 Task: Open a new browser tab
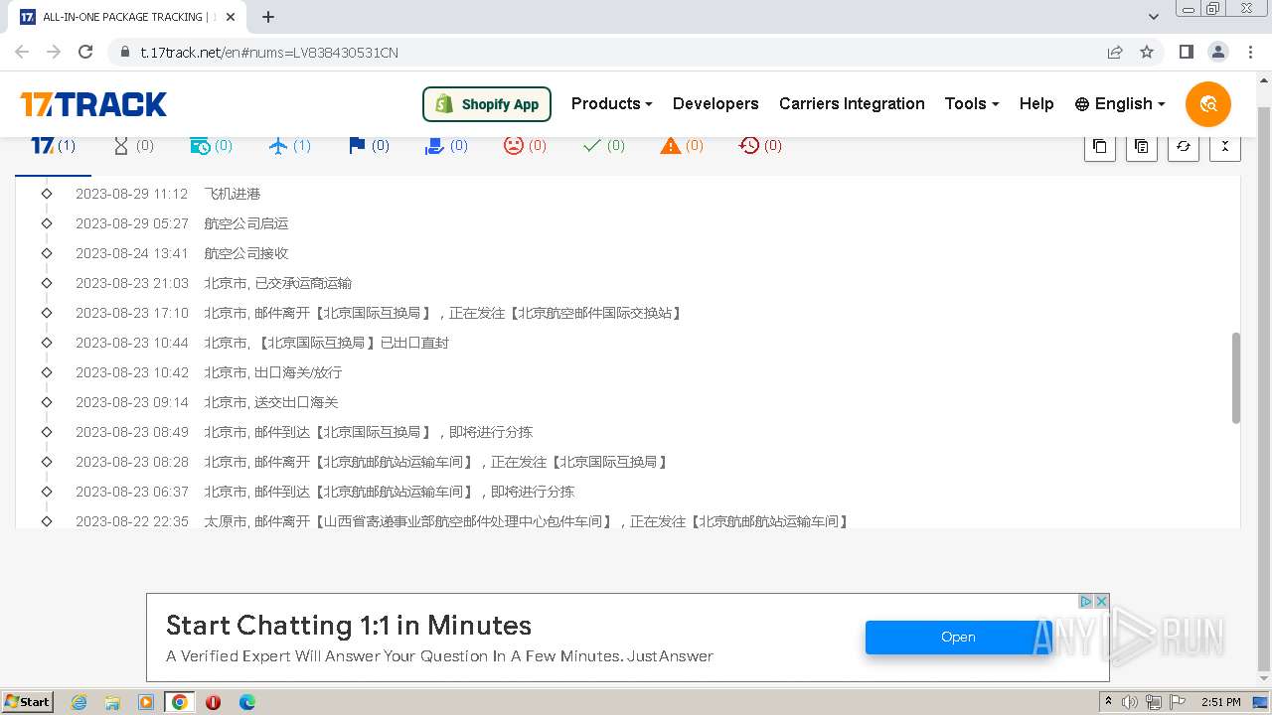coord(268,17)
